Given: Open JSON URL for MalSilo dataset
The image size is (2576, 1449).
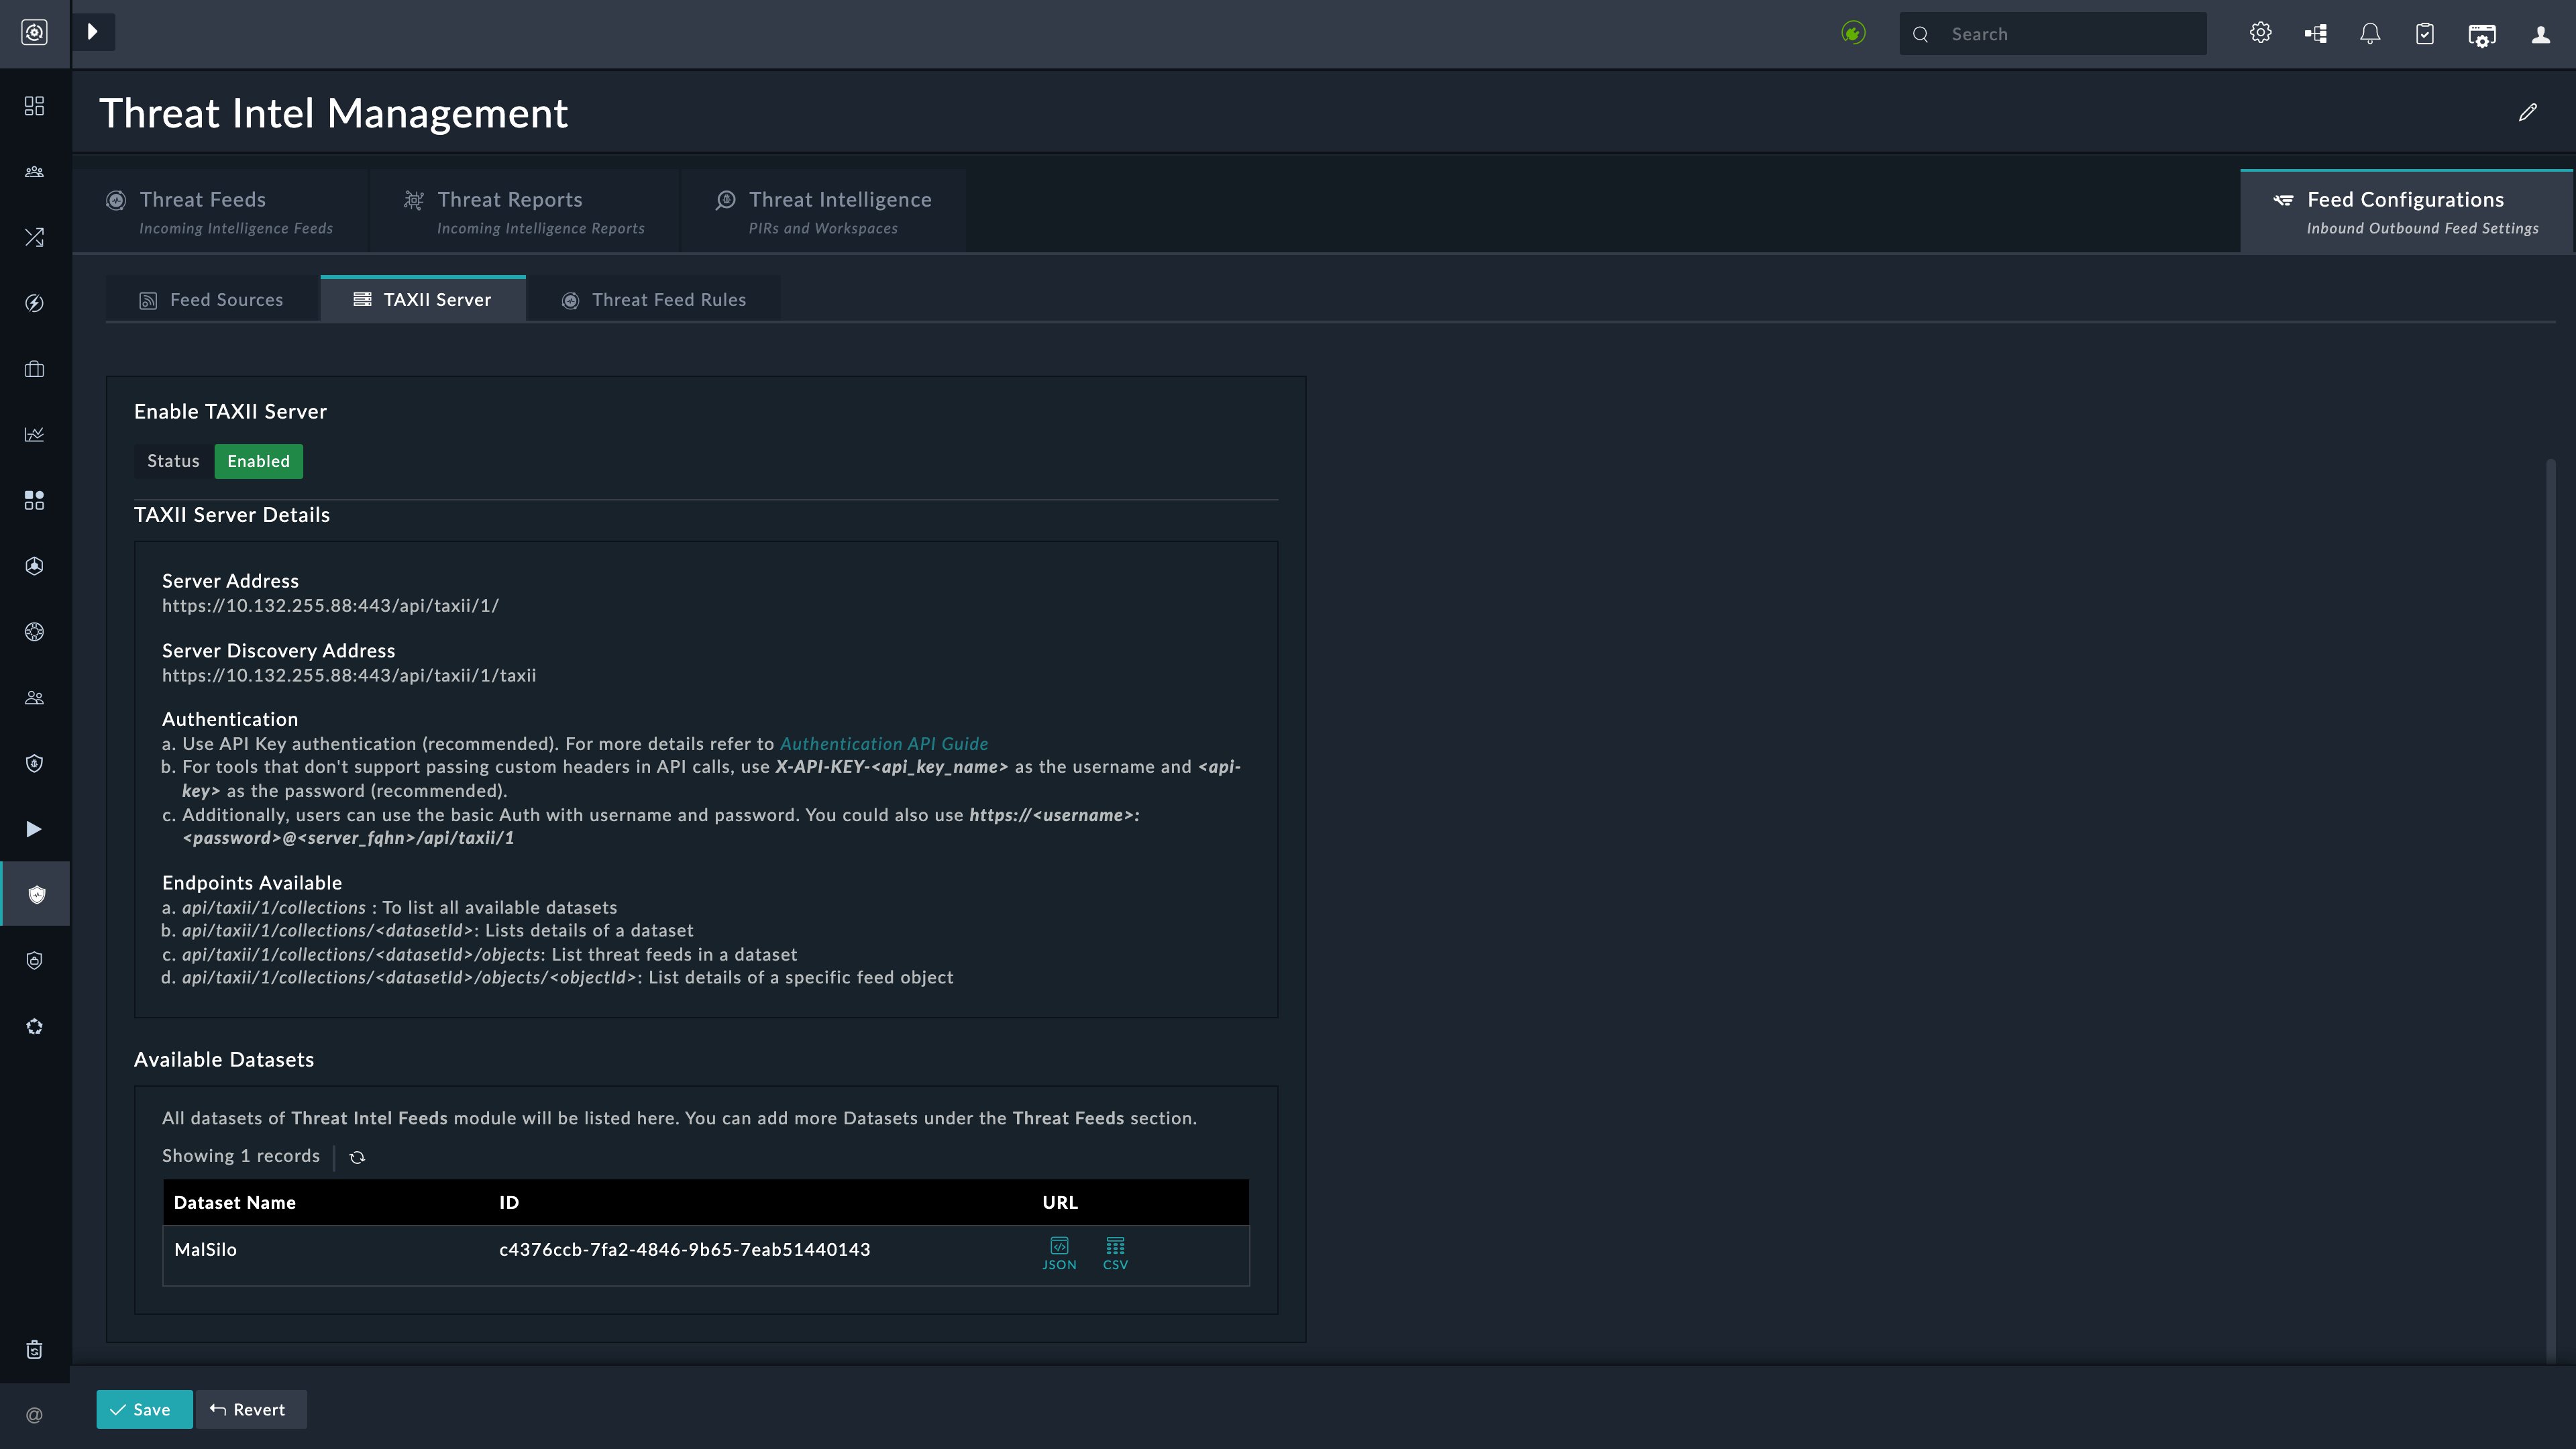Looking at the screenshot, I should 1059,1252.
